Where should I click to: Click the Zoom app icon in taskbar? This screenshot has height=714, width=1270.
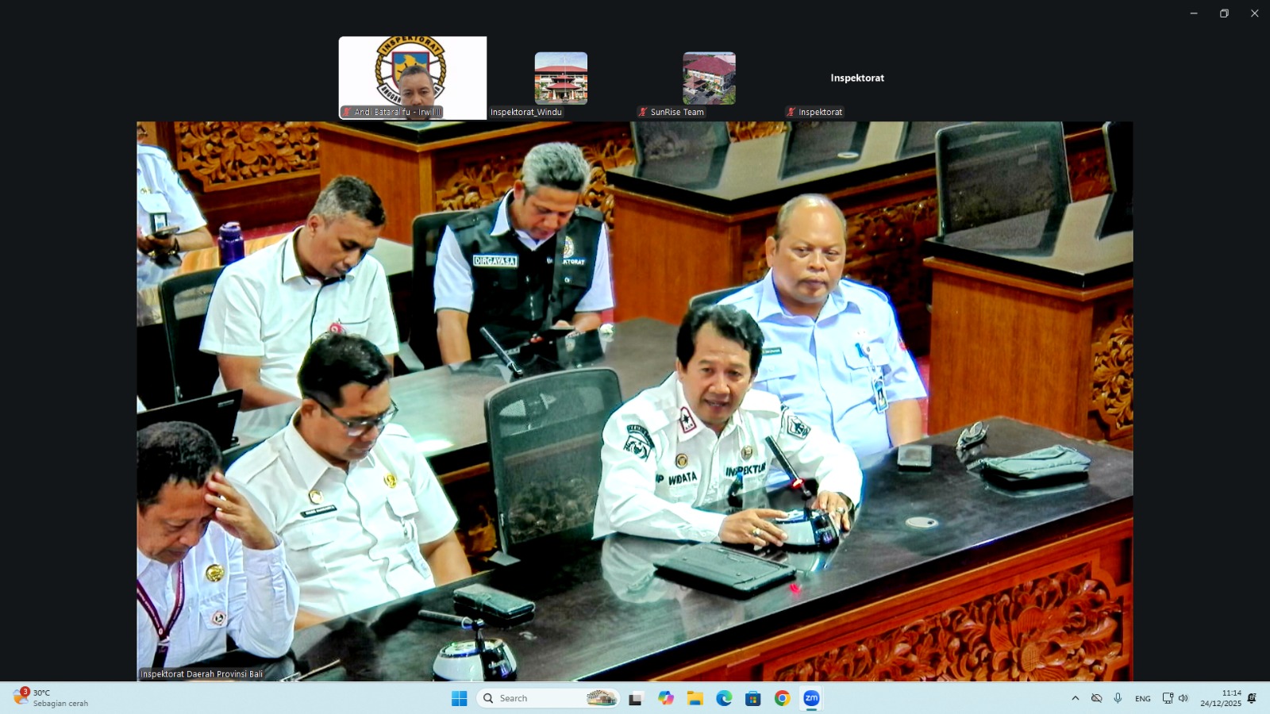coord(811,698)
